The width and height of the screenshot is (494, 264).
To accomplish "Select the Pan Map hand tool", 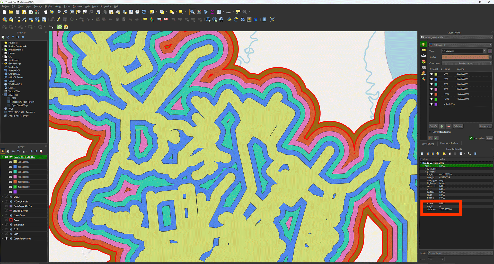I will (46, 12).
